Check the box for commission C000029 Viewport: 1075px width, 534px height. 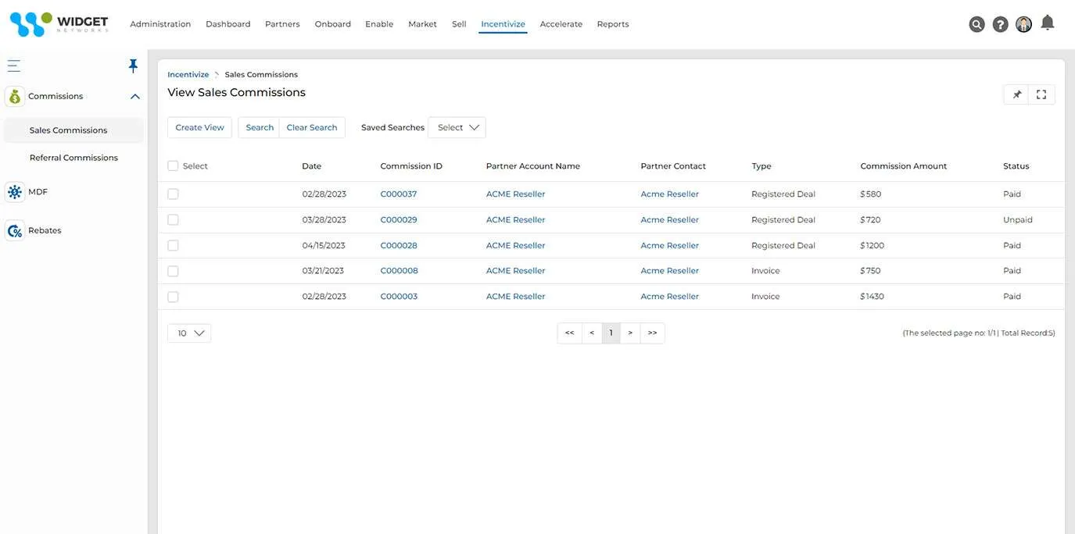pyautogui.click(x=173, y=219)
